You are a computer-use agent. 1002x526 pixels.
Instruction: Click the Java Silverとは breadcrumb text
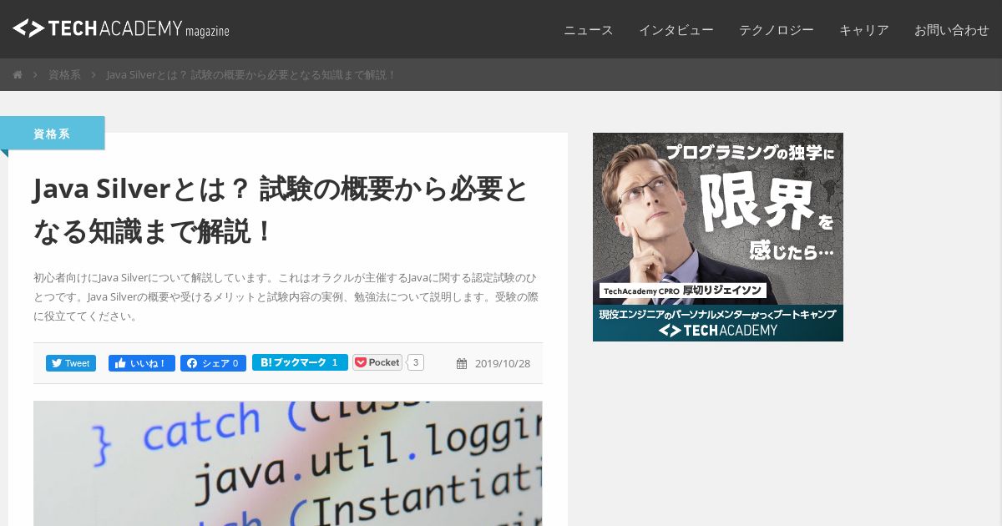251,75
